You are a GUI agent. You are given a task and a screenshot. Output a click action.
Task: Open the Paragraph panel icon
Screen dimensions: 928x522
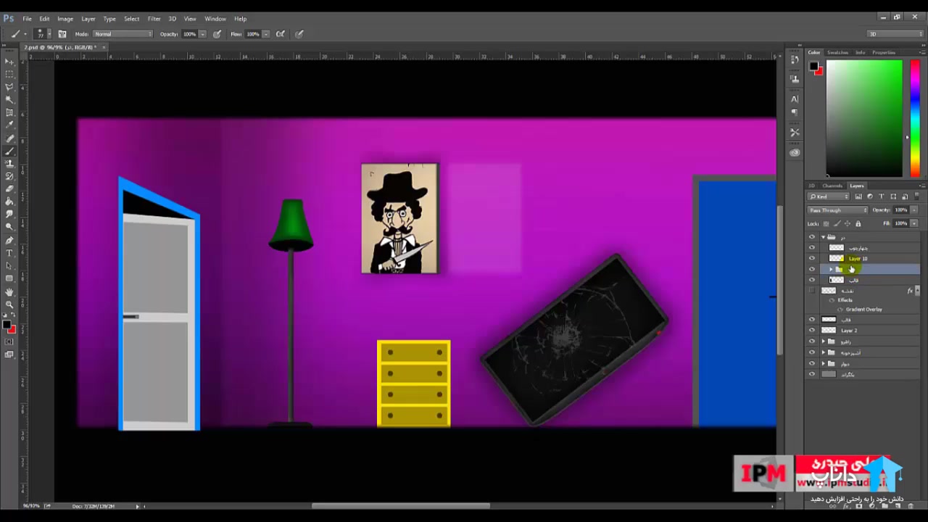[795, 112]
